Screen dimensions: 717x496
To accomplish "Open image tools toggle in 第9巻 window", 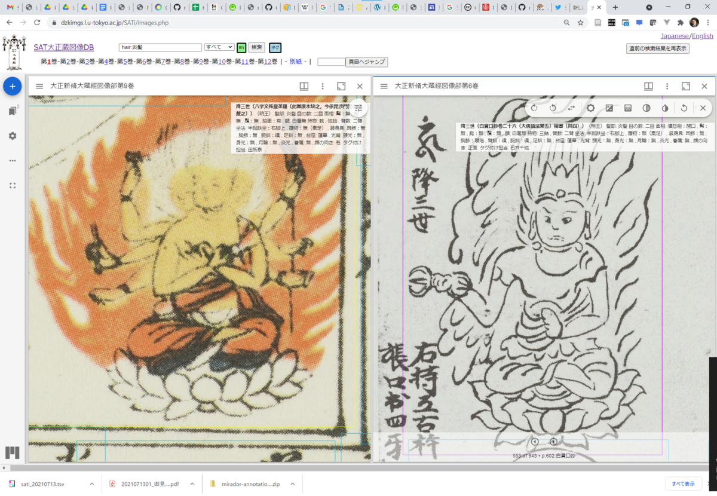I will point(358,108).
